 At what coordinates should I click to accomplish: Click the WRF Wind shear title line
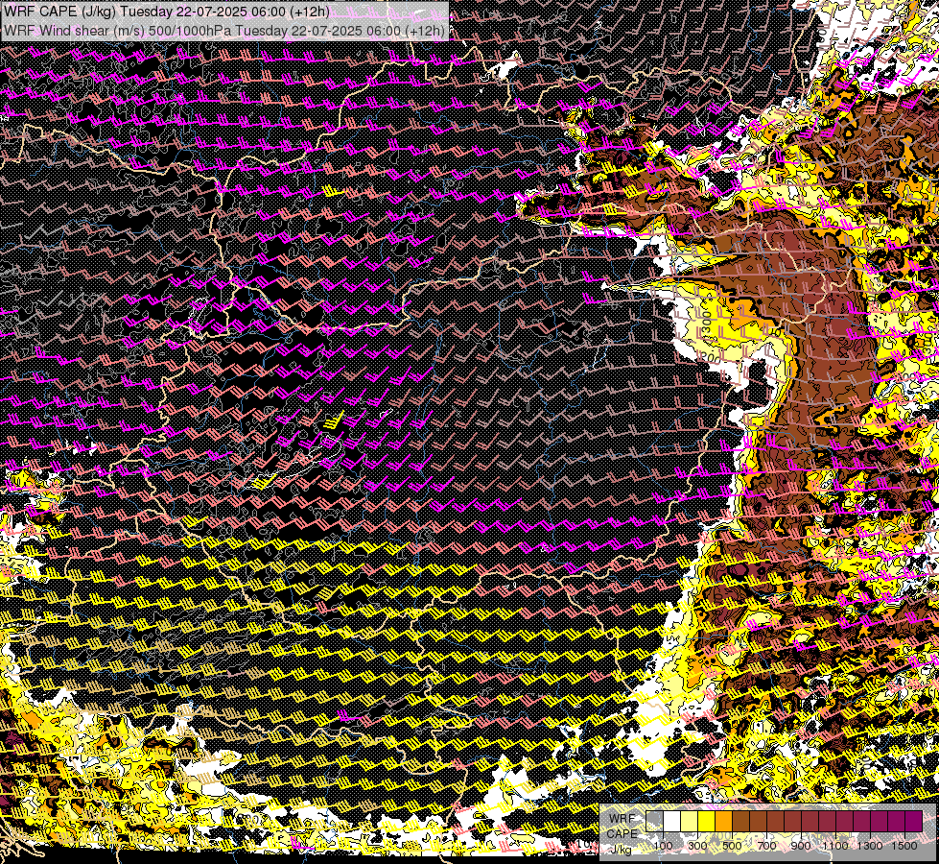[225, 31]
